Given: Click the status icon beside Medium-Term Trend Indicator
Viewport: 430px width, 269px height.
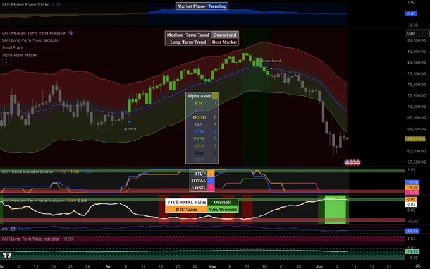Looking at the screenshot, I should pyautogui.click(x=71, y=33).
